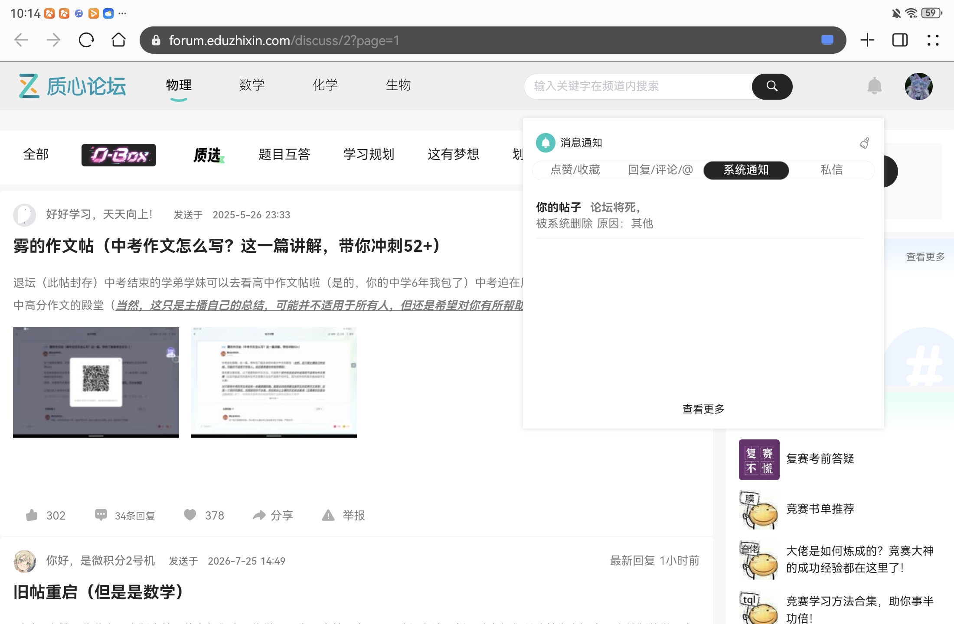954x624 pixels.
Task: Favorite the post with 378 heart
Action: click(190, 515)
